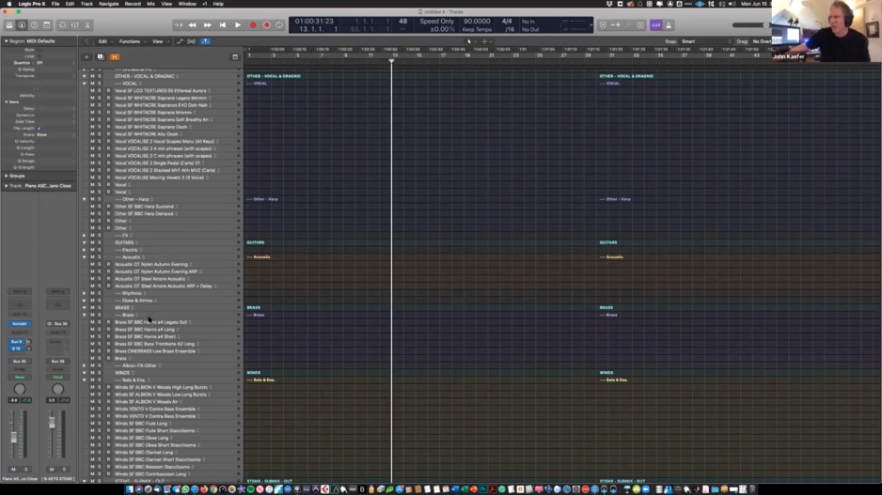The width and height of the screenshot is (882, 495).
Task: Collapse the BRASS track stack triangle
Action: [x=85, y=308]
